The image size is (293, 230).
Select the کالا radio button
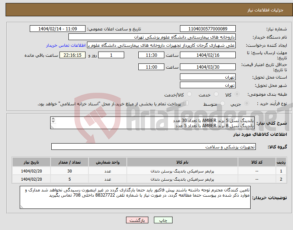click(x=237, y=94)
